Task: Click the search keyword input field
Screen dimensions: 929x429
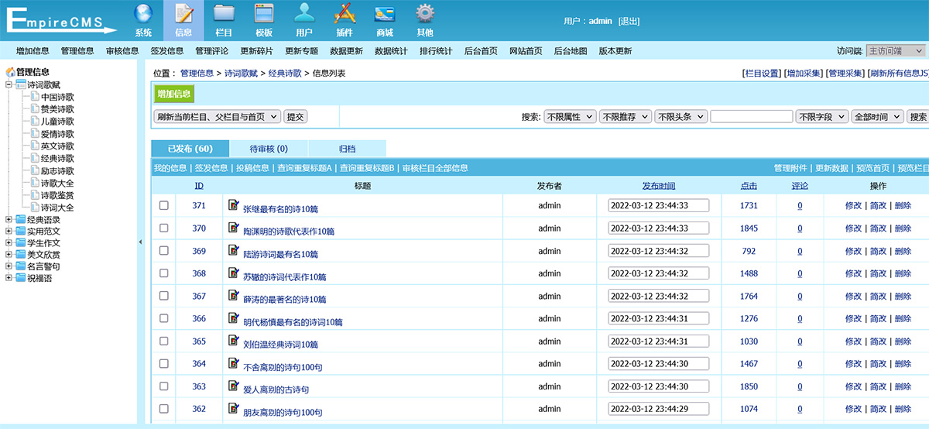Action: 751,117
